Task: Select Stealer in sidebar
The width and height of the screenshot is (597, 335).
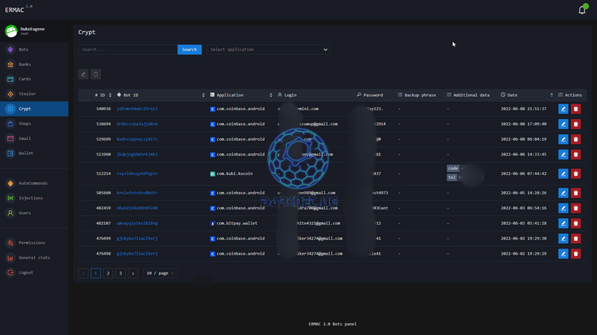Action: click(x=27, y=94)
